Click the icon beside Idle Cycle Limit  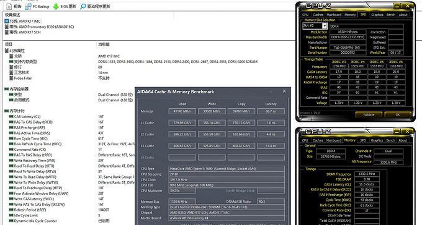11,215
